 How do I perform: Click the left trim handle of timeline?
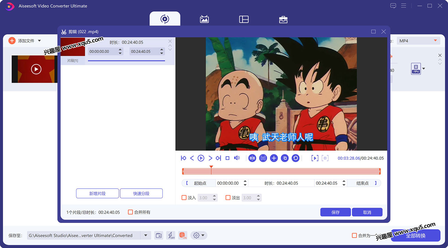coord(183,171)
